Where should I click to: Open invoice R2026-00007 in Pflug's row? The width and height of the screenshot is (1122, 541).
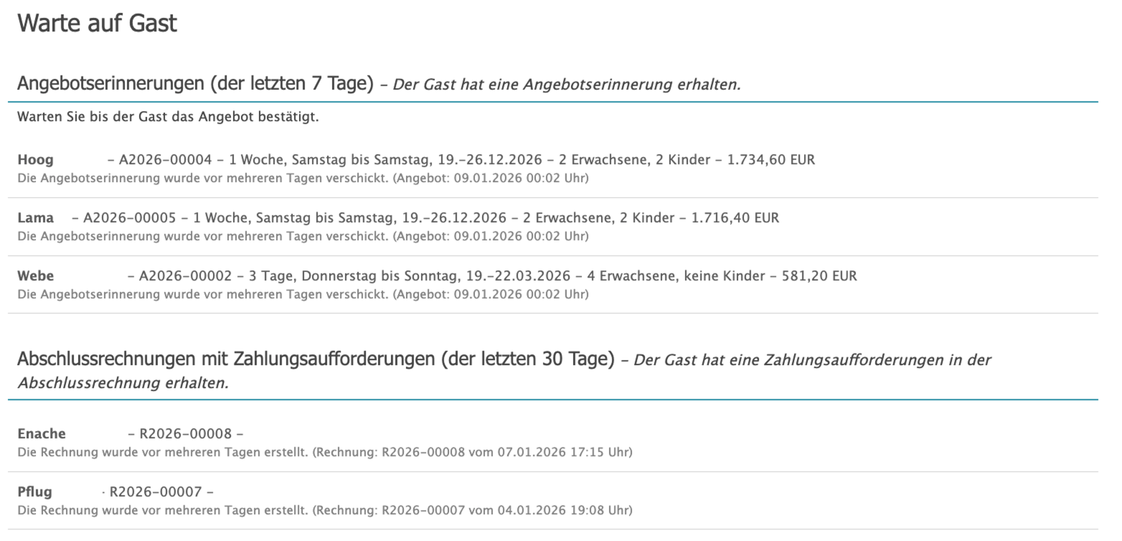coord(156,492)
